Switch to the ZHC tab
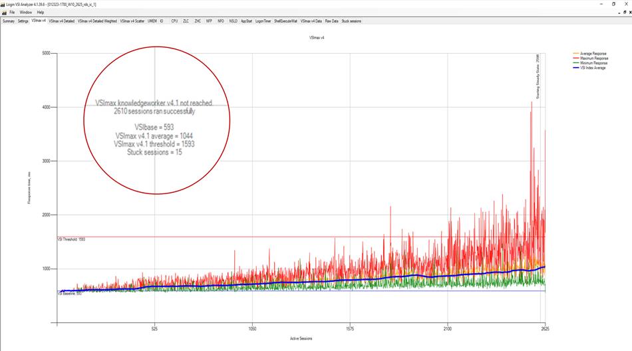 pyautogui.click(x=198, y=21)
